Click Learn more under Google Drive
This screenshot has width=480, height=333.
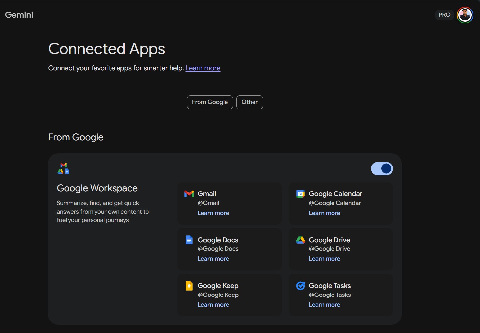pos(324,259)
